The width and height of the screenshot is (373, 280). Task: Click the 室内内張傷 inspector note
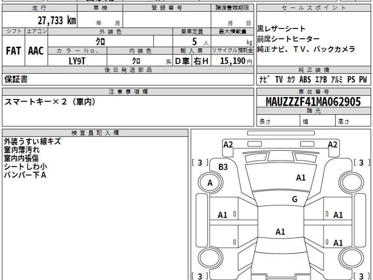[21, 158]
